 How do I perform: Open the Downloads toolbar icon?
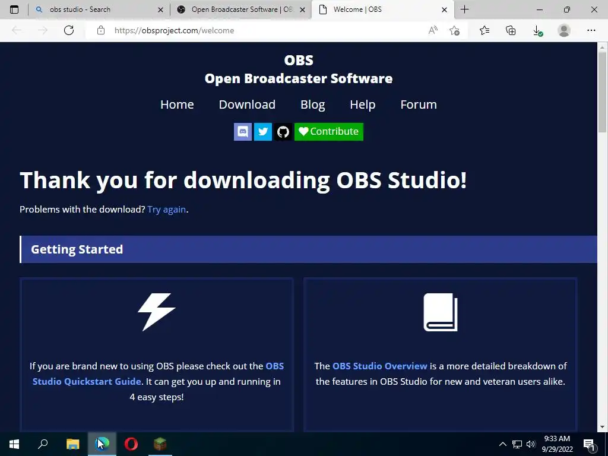point(537,31)
